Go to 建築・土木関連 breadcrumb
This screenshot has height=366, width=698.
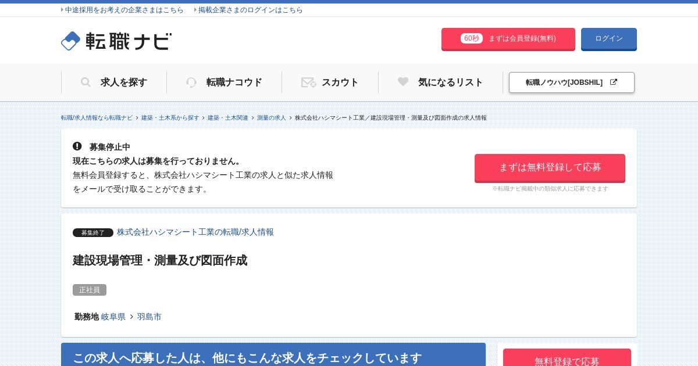coord(228,118)
